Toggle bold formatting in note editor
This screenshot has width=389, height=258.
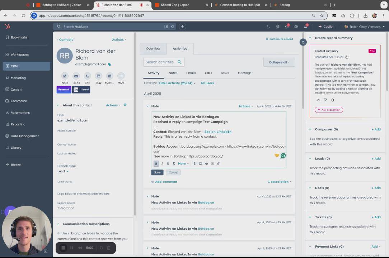coord(156,163)
